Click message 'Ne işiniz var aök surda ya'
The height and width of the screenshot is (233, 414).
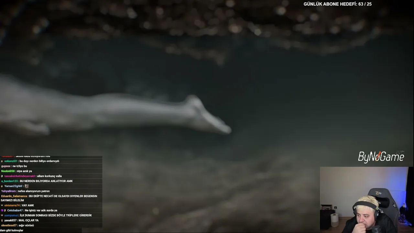click(41, 210)
